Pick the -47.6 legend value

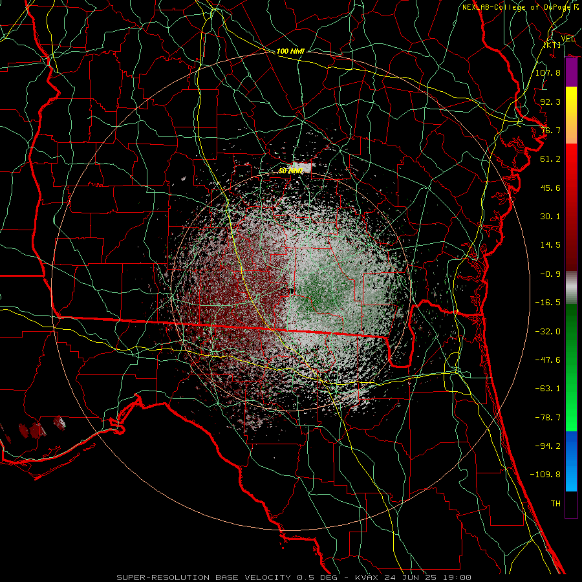click(548, 360)
